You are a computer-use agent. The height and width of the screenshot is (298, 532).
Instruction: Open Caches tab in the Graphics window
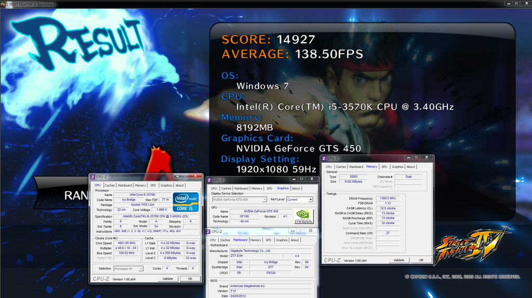point(226,189)
